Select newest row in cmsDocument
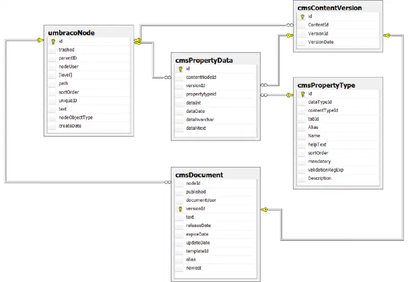This screenshot has width=408, height=282. point(216,268)
